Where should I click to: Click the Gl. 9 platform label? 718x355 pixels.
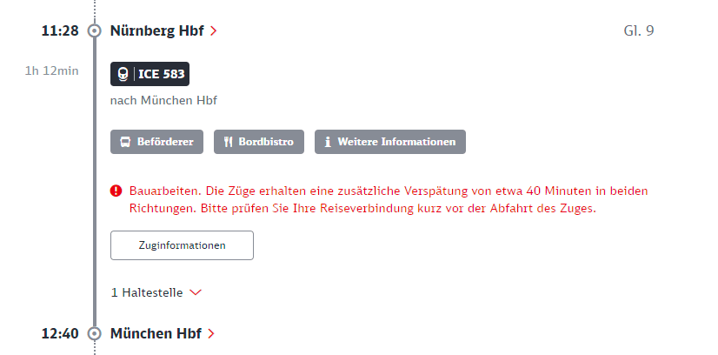click(x=639, y=31)
